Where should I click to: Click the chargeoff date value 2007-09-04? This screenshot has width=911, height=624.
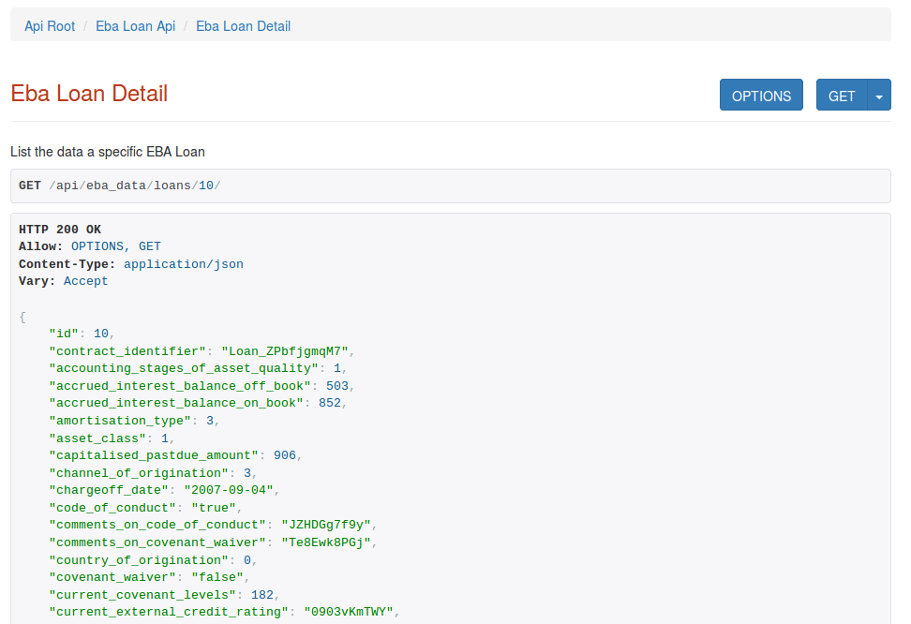231,490
